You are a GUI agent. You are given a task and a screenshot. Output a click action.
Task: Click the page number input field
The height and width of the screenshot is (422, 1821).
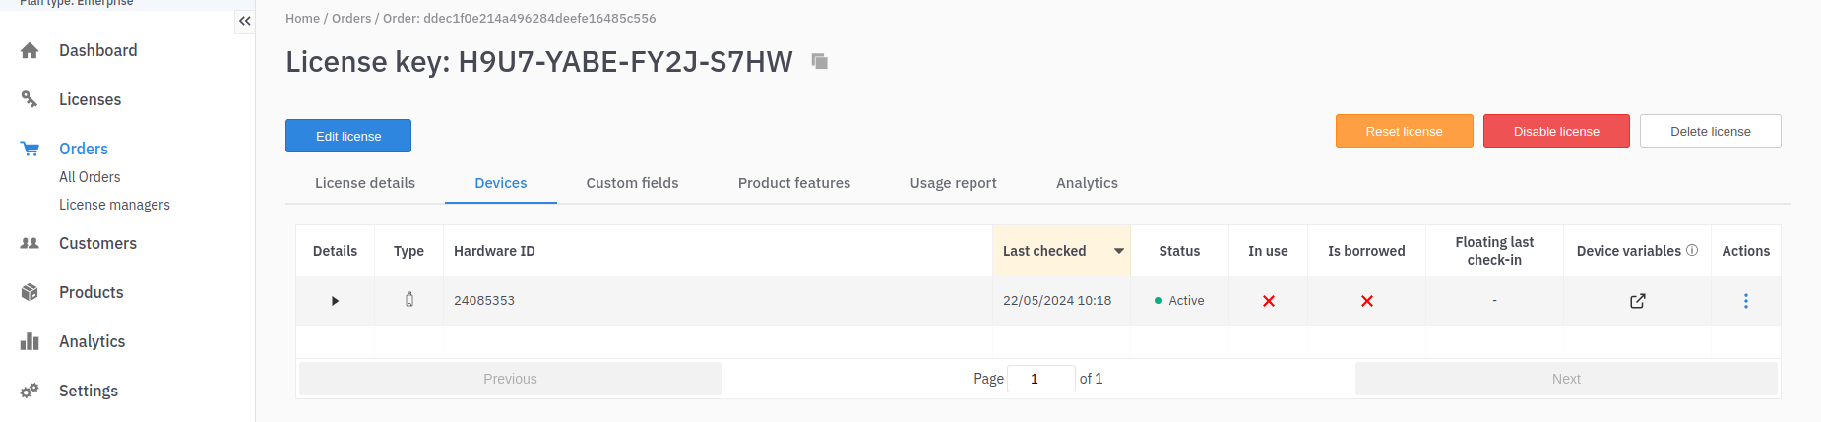pos(1040,379)
